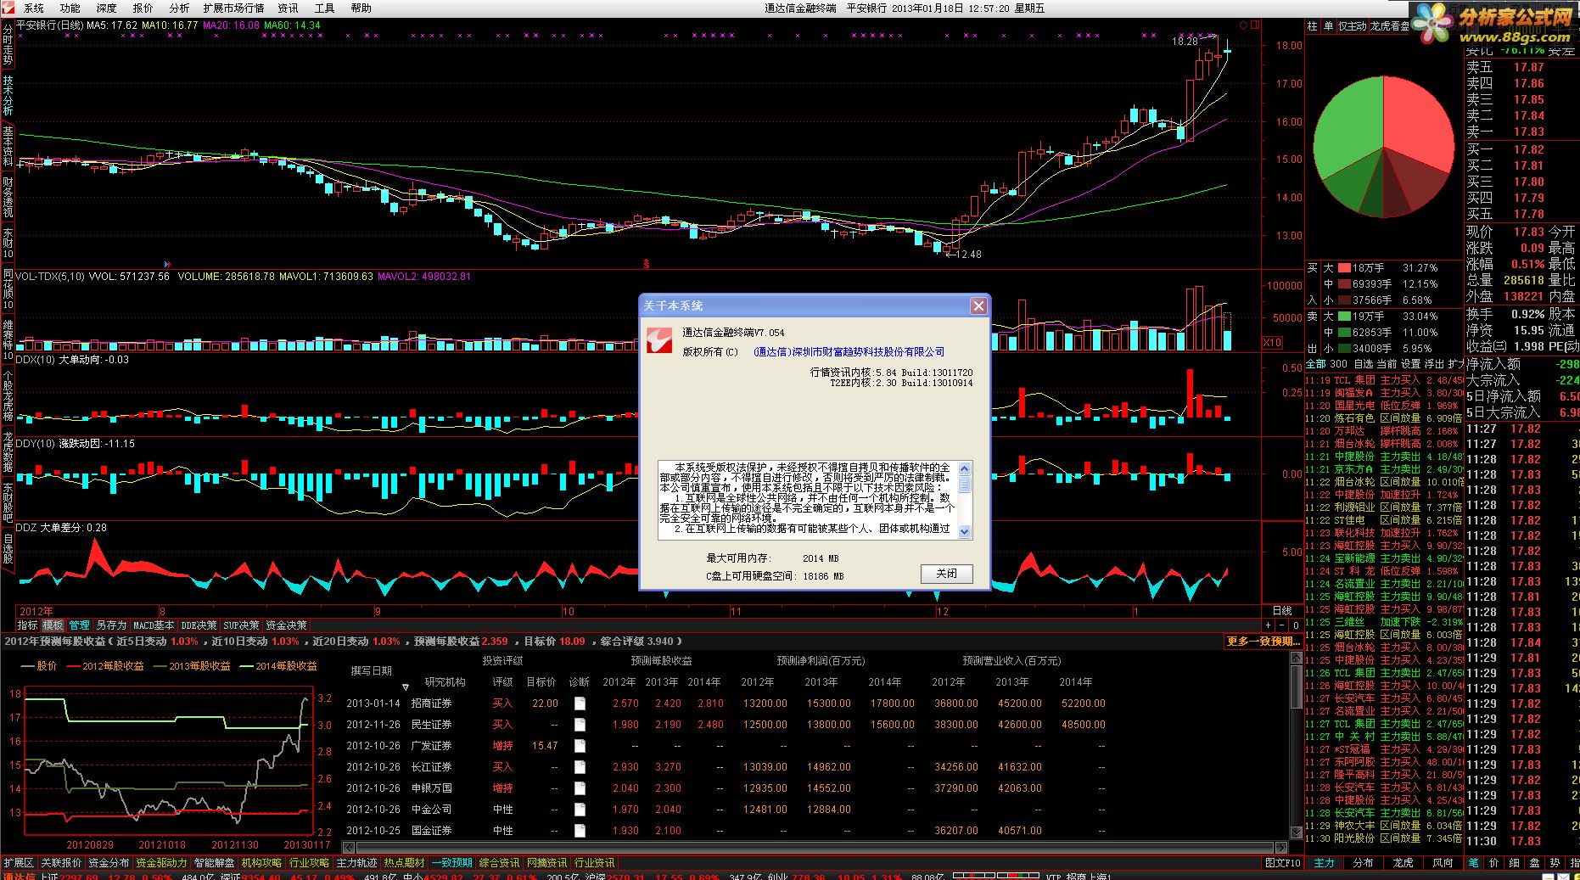
Task: Open report document for 申银万国 row
Action: (x=580, y=788)
